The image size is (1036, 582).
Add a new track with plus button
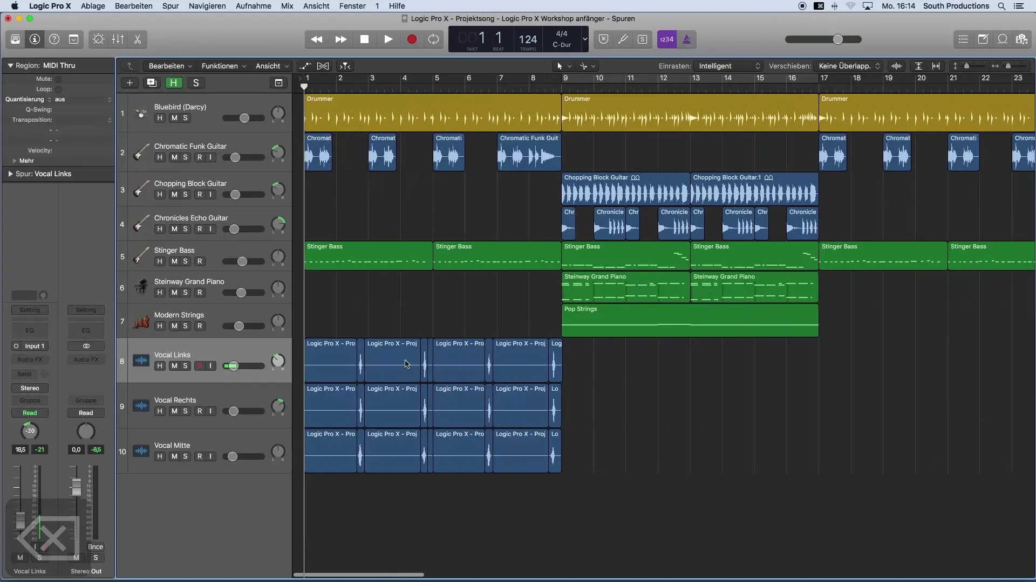(x=129, y=83)
